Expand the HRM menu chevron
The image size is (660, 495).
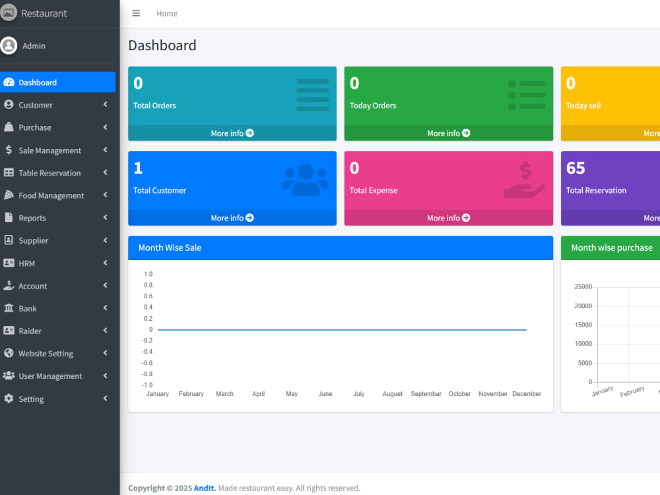pyautogui.click(x=105, y=263)
